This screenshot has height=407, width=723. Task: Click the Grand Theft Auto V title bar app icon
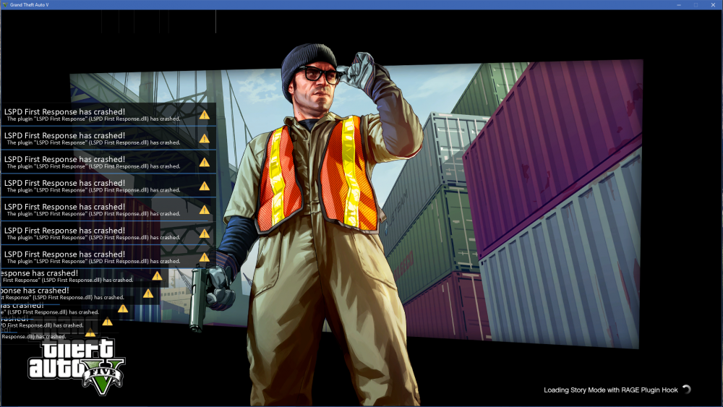[x=5, y=4]
